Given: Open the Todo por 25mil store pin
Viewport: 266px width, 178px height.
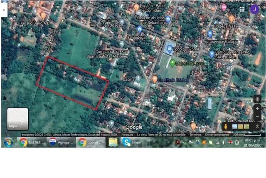Looking at the screenshot, I should click(x=170, y=49).
